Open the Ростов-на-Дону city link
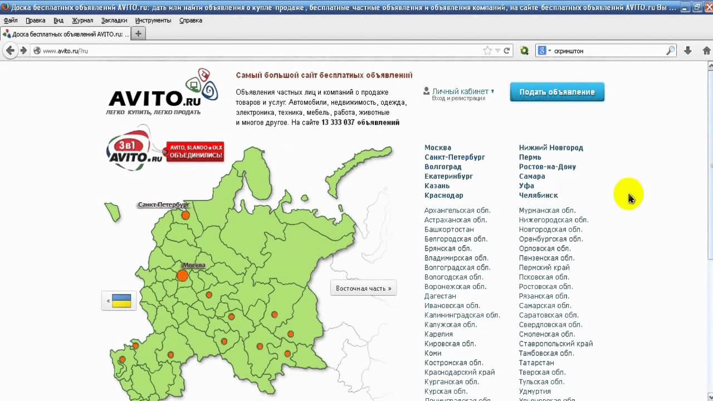 click(548, 167)
